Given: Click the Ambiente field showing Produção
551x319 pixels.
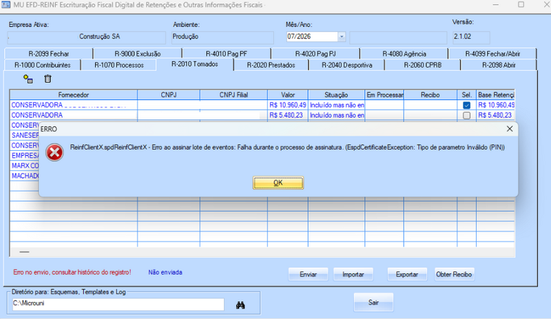Looking at the screenshot, I should click(222, 37).
